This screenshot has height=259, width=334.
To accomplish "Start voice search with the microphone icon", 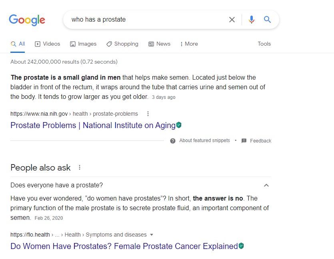I will 251,20.
